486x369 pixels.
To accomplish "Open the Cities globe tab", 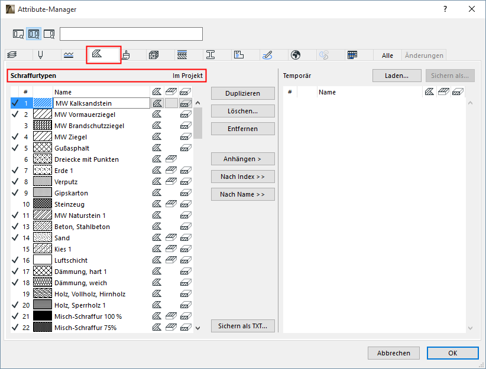I will coord(296,55).
